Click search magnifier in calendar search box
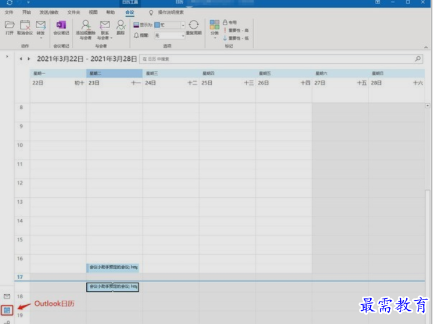Screen dimensions: 433x324 coord(418,59)
